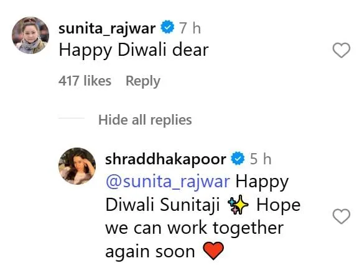Open shraddhakapoor username profile link
The width and height of the screenshot is (357, 266).
point(165,159)
